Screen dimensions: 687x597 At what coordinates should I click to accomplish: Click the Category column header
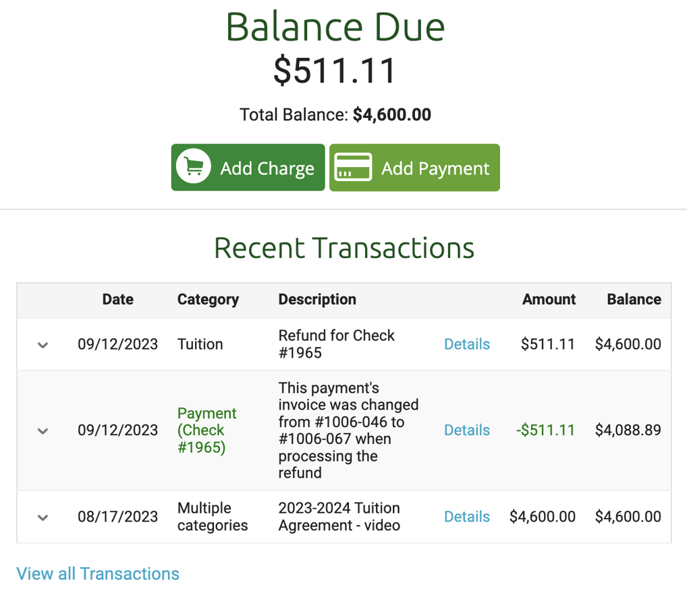coord(208,299)
